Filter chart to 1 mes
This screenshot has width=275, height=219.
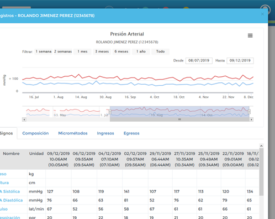82,51
